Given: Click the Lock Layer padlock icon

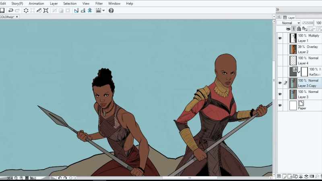Looking at the screenshot, I should click(299, 29).
